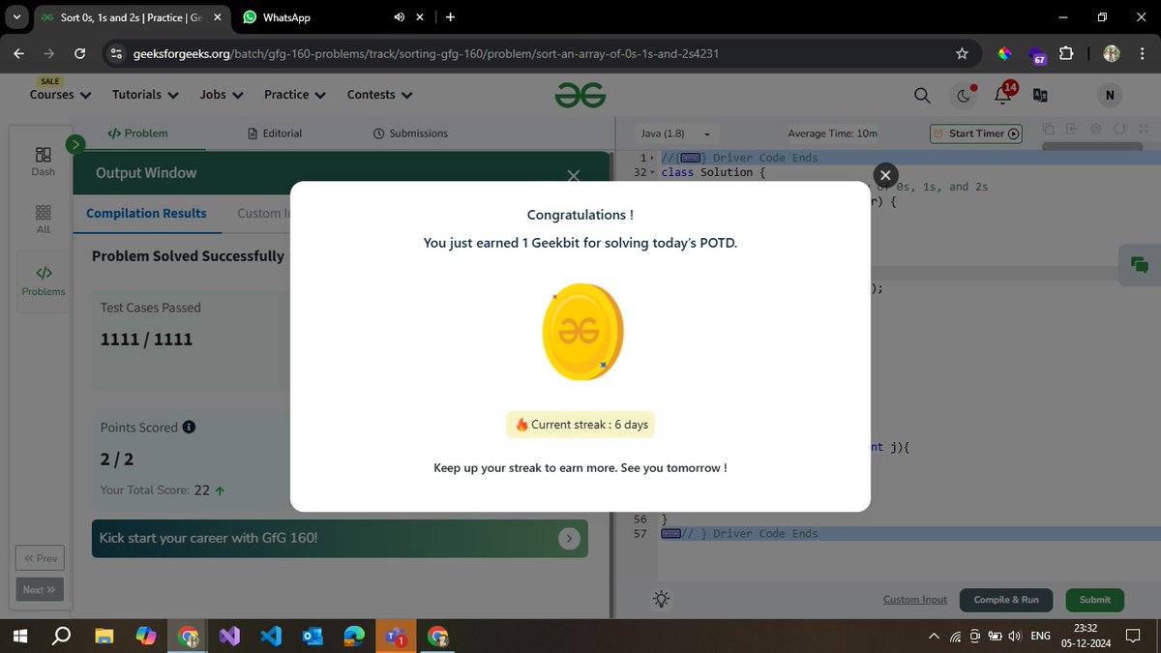Click the Current streak 6 days badge
Image resolution: width=1161 pixels, height=653 pixels.
click(x=580, y=425)
